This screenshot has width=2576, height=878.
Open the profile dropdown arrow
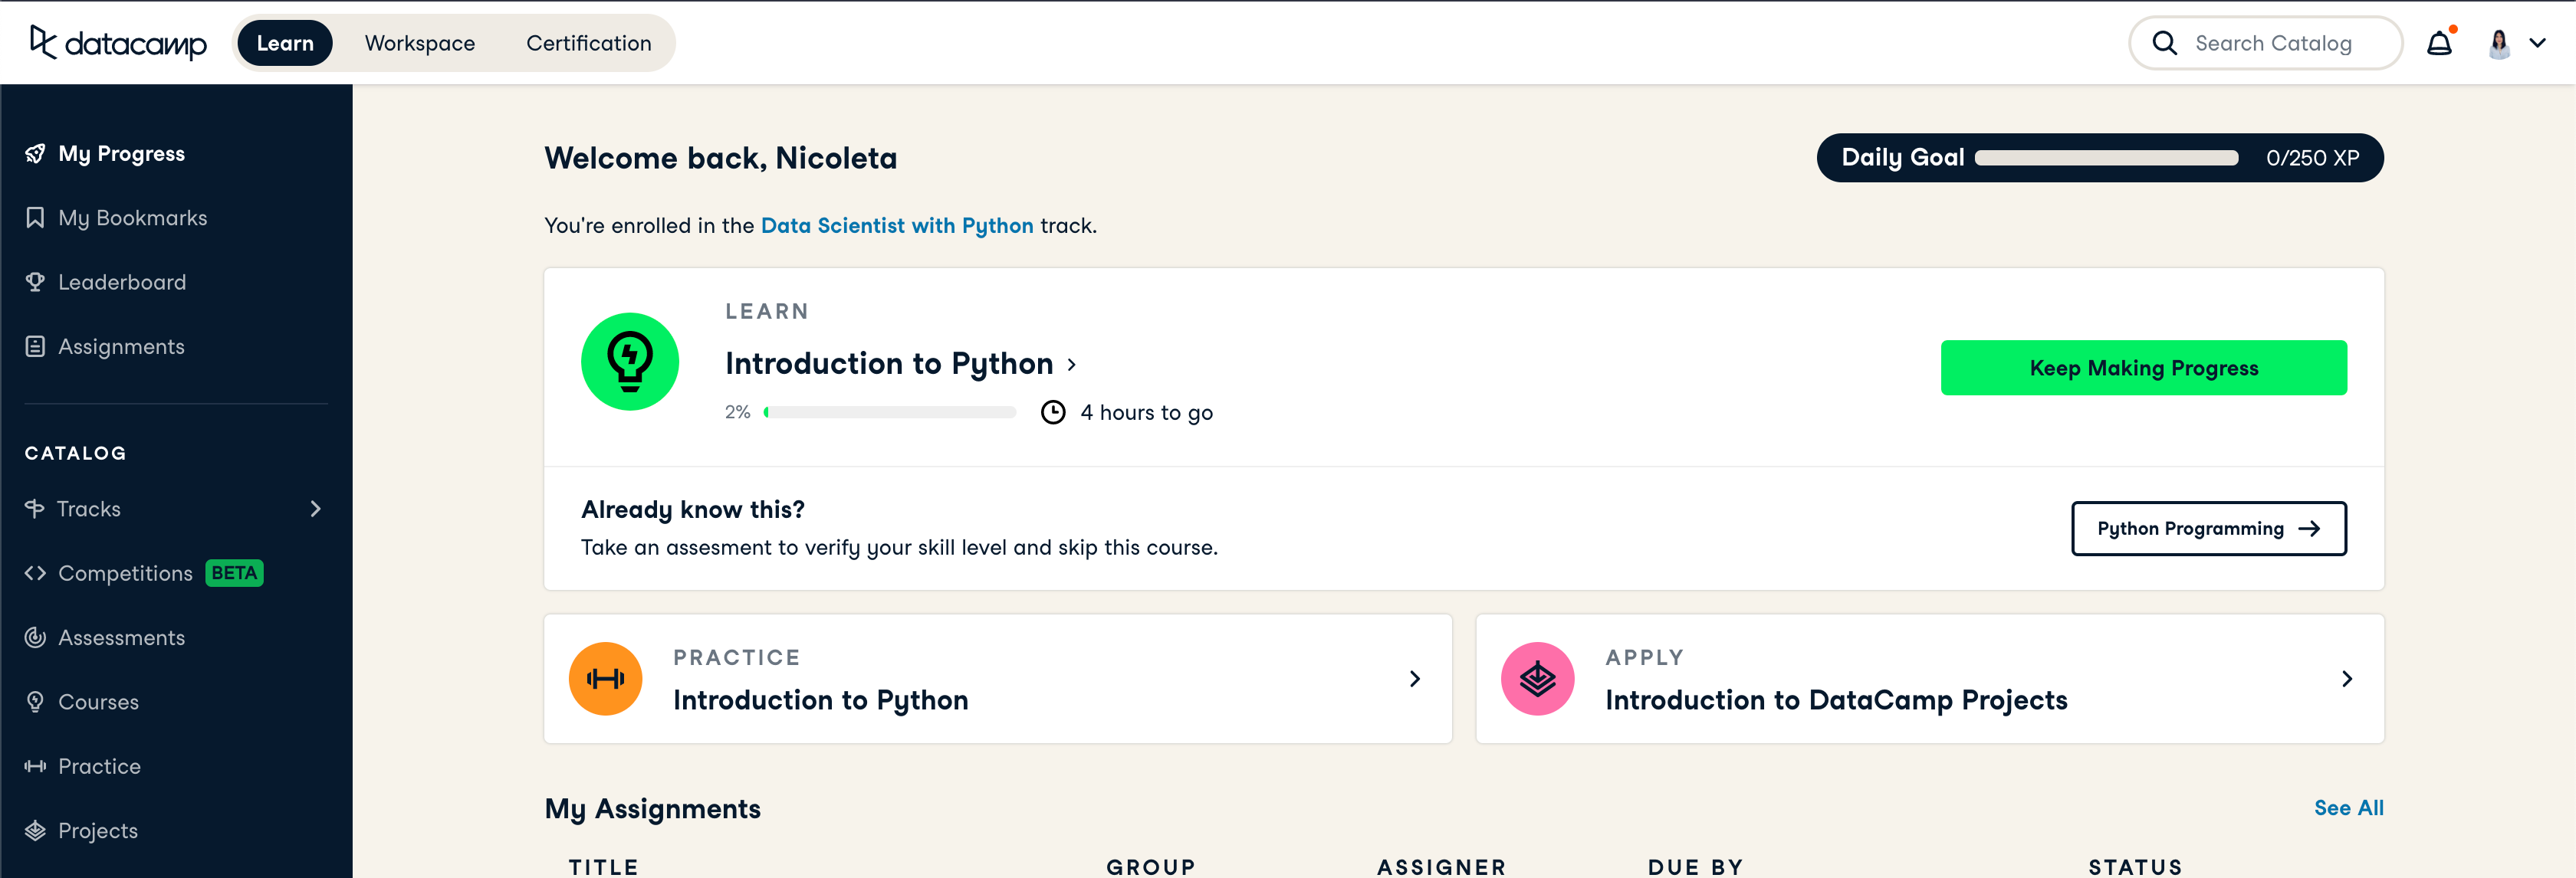click(x=2538, y=43)
